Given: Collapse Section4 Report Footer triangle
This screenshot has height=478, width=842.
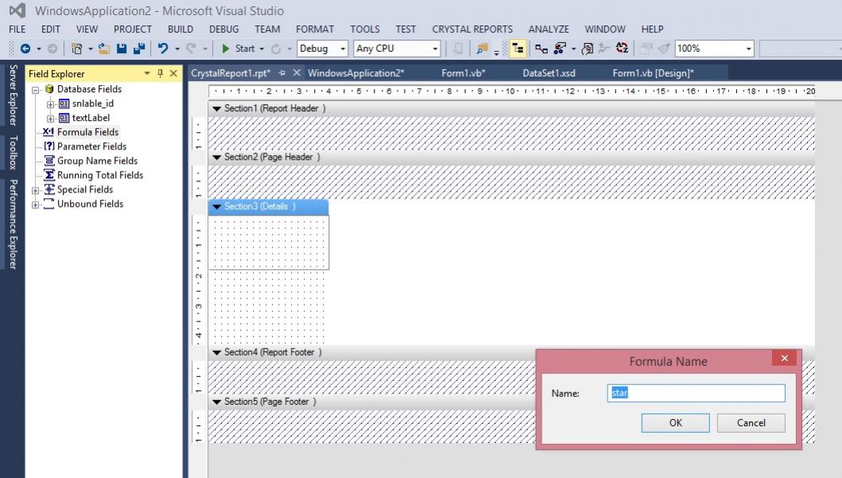Looking at the screenshot, I should pos(217,353).
